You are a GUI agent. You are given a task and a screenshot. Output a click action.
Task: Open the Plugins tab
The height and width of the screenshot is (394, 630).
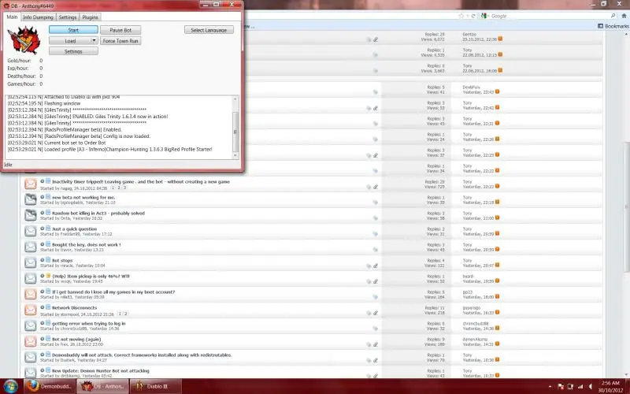[91, 17]
